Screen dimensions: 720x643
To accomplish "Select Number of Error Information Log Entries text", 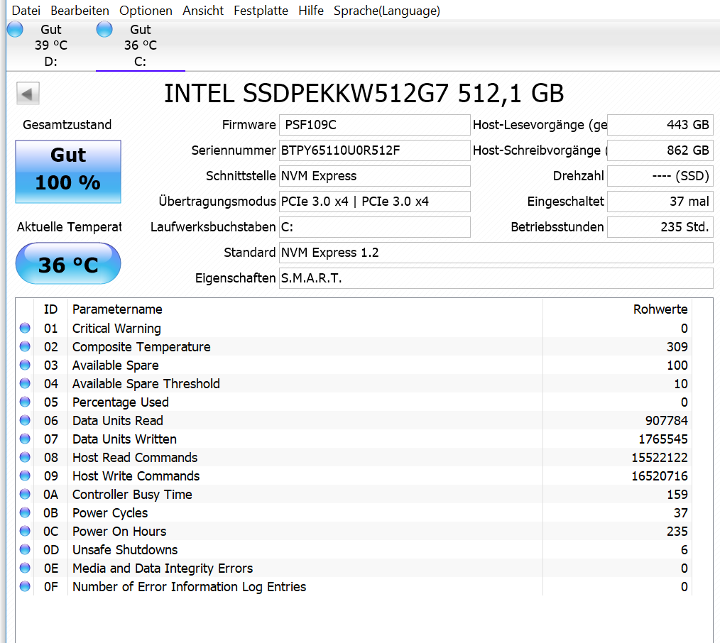I will click(x=189, y=587).
